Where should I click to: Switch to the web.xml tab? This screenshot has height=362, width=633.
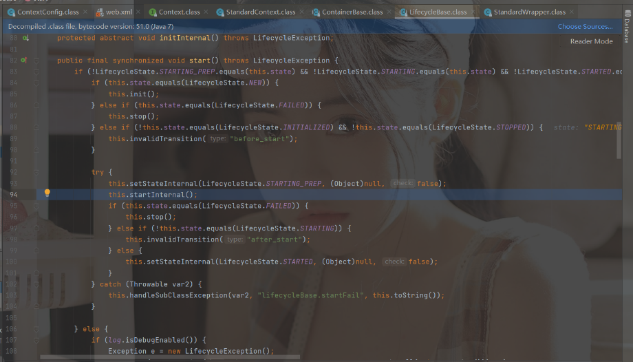tap(118, 12)
